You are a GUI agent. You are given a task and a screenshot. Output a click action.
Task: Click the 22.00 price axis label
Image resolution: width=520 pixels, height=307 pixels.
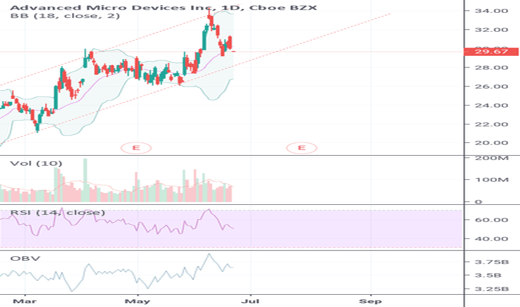point(492,124)
